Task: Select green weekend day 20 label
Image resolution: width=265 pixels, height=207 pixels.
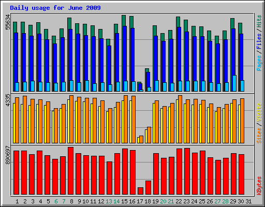Action: (x=163, y=201)
